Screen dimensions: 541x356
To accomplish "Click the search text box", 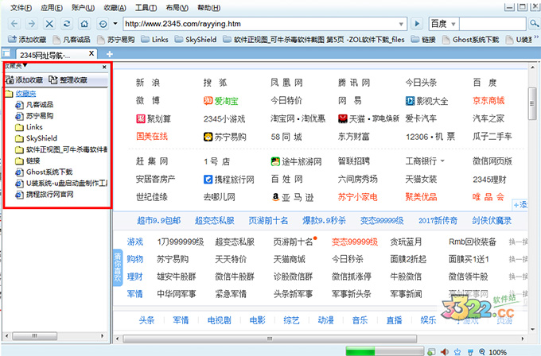I will coord(492,24).
